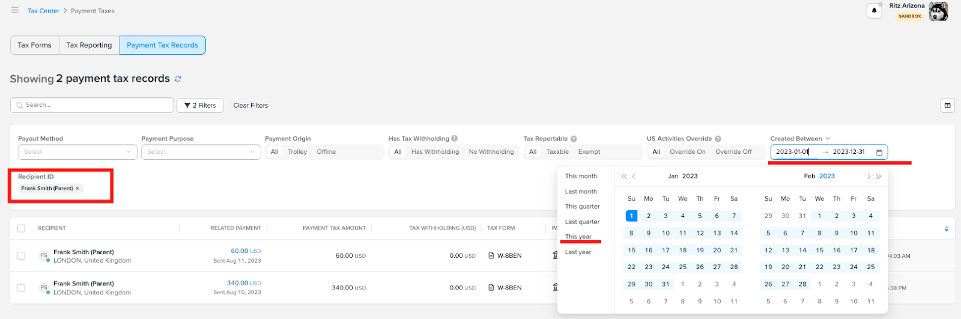Click the 2023 year in Feb header
Viewport: 961px width, 319px height.
point(827,176)
